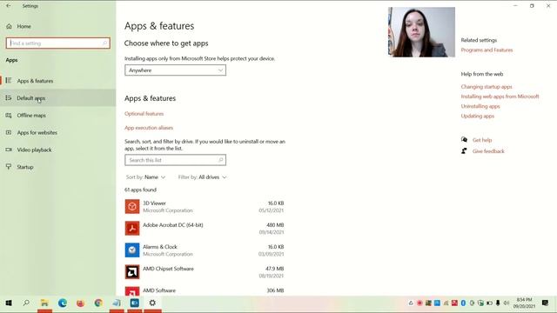Open Changing startup apps help link

(x=487, y=87)
